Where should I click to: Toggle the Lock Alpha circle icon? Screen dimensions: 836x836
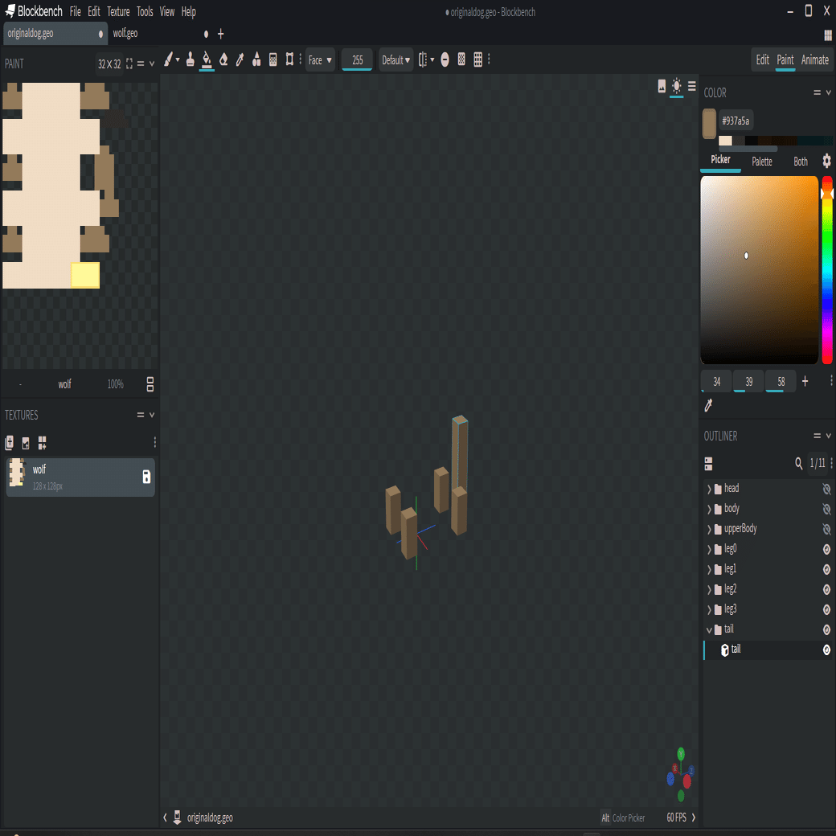point(445,59)
